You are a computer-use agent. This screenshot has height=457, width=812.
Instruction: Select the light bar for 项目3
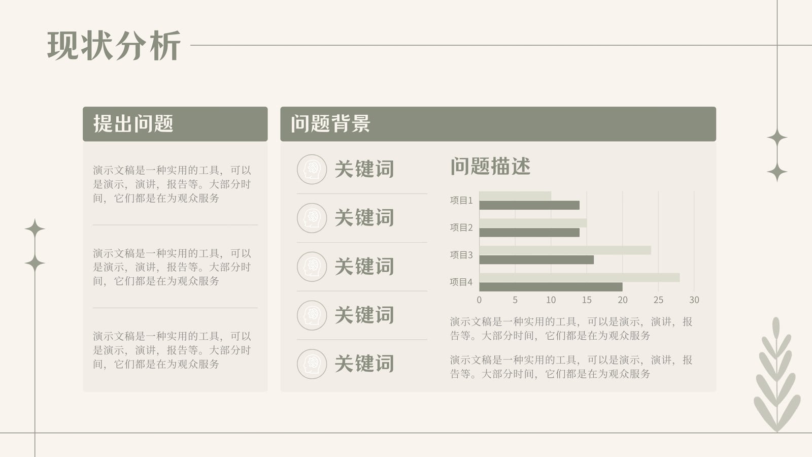click(565, 250)
